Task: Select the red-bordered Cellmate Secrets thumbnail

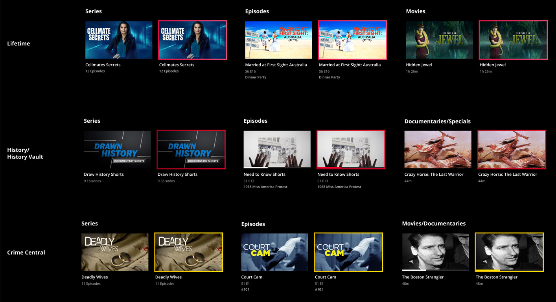Action: 193,40
